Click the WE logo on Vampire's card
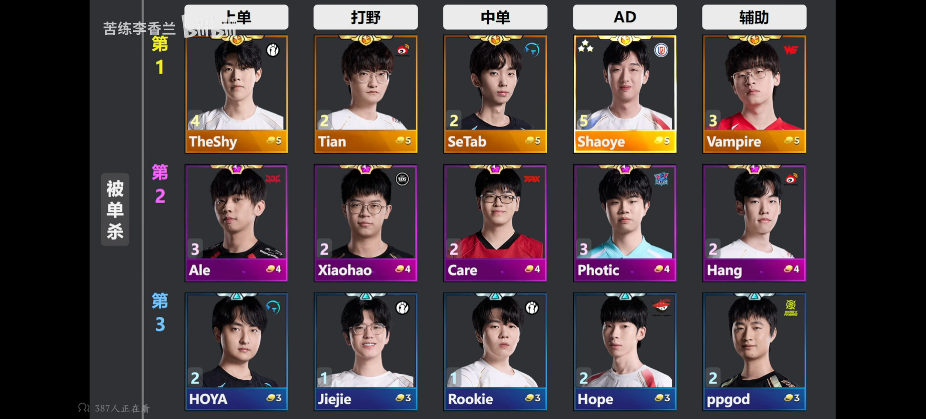926x419 pixels. coord(791,50)
